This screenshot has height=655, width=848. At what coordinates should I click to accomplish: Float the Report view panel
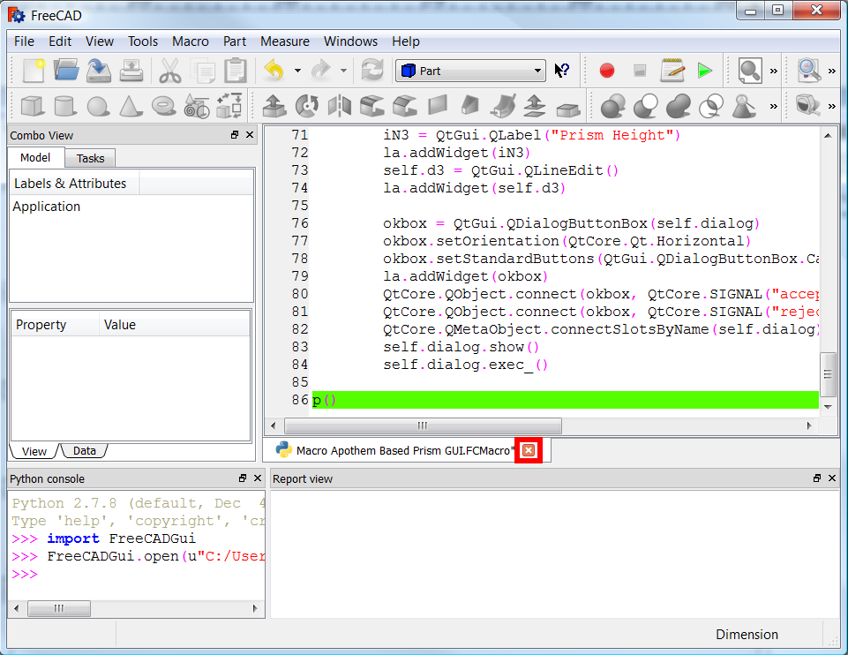(x=816, y=478)
